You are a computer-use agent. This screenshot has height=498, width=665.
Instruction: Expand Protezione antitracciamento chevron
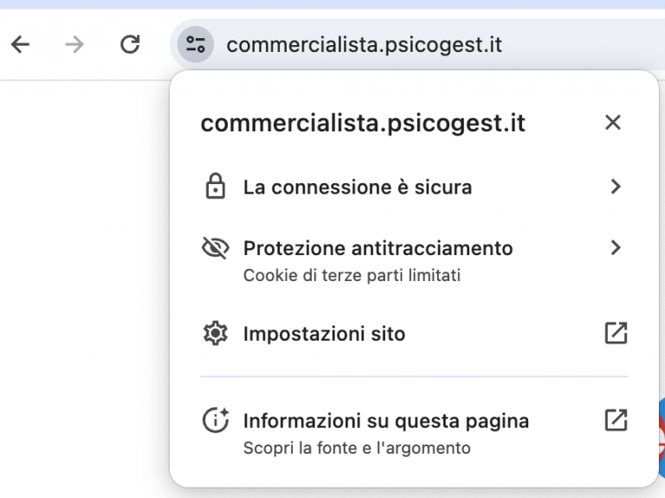pyautogui.click(x=616, y=248)
